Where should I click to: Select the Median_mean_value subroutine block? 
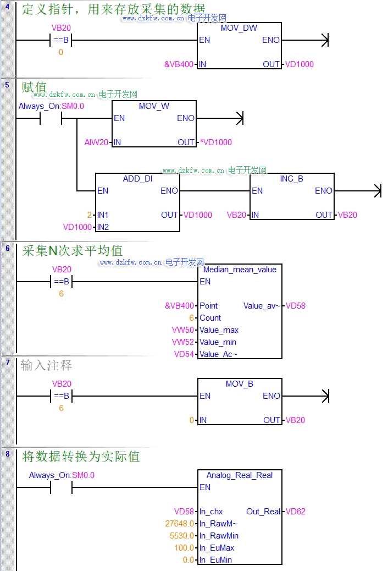point(240,270)
